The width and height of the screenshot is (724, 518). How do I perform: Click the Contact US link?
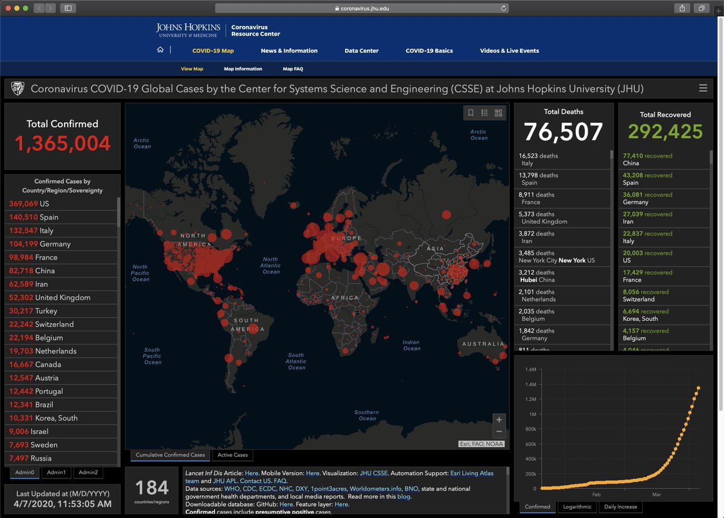[256, 481]
